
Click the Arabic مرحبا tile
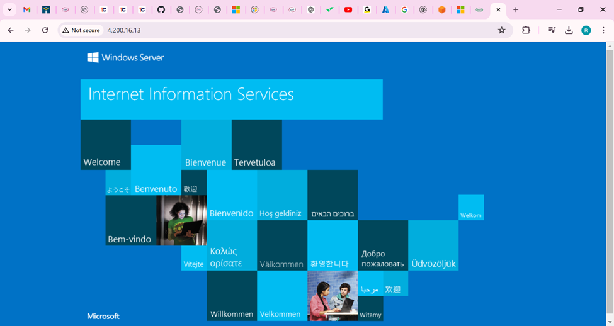coord(370,283)
